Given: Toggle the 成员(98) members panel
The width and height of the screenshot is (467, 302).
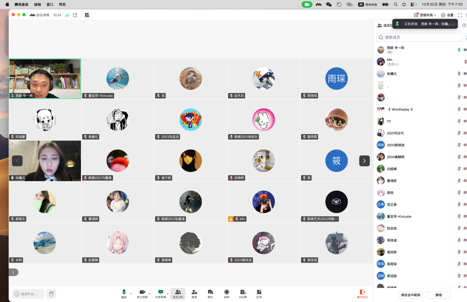Looking at the screenshot, I should tap(178, 294).
